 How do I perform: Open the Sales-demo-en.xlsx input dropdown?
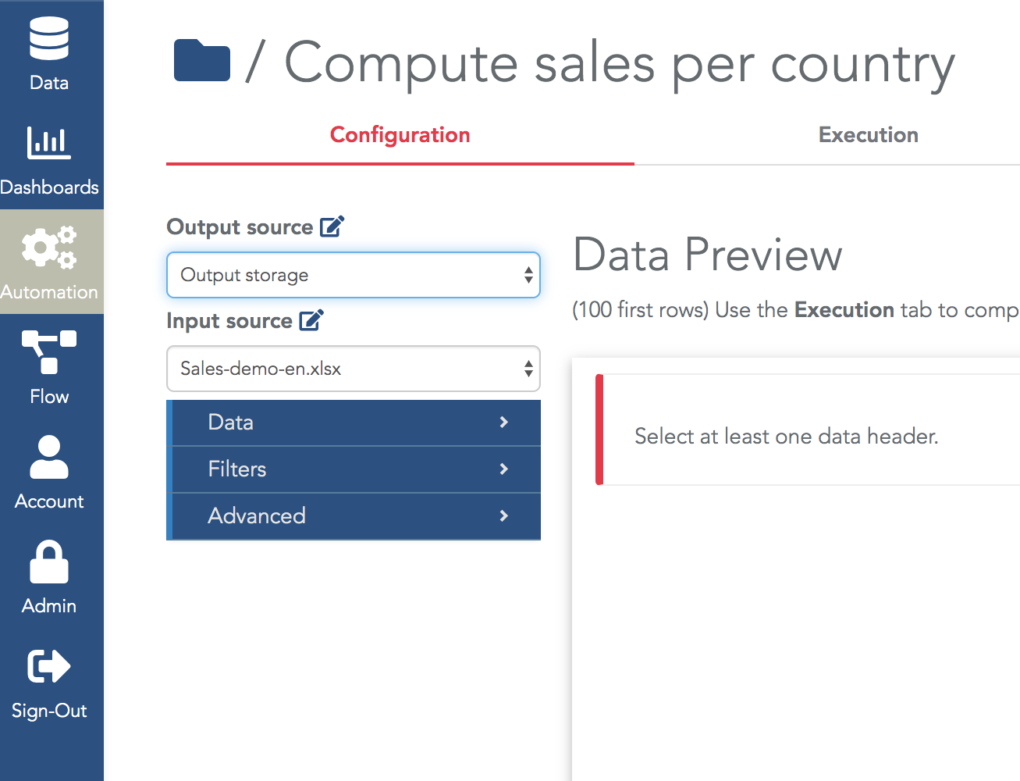coord(354,369)
